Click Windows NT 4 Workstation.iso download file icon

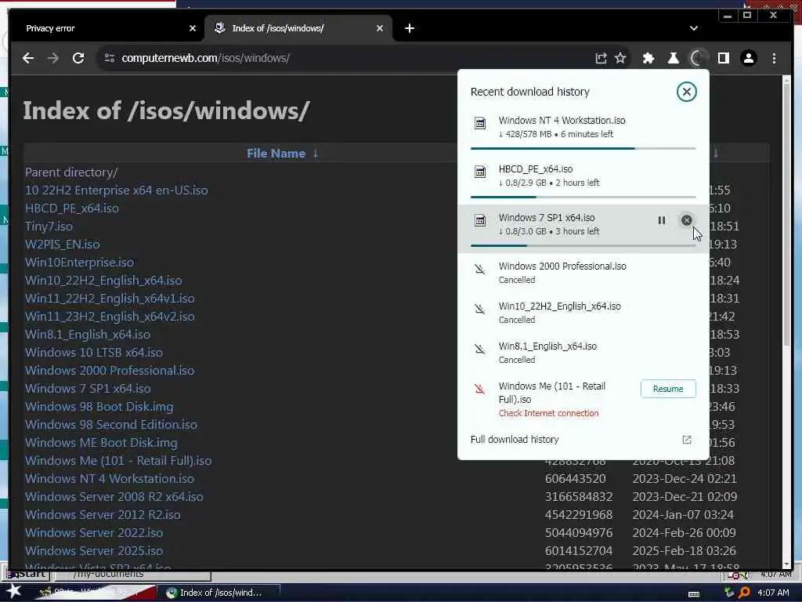coord(480,123)
